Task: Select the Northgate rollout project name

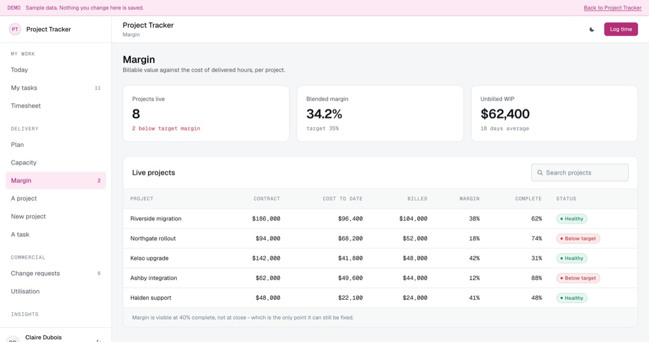Action: coord(153,238)
